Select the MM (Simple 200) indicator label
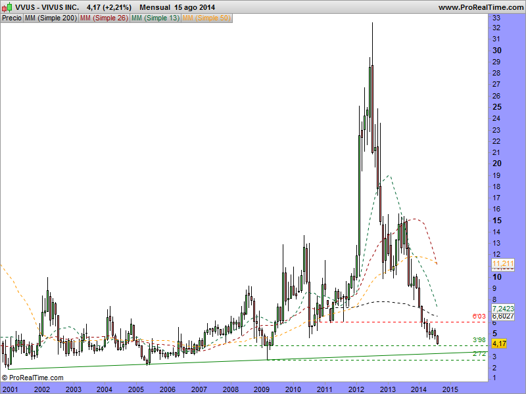The image size is (526, 394). point(51,18)
